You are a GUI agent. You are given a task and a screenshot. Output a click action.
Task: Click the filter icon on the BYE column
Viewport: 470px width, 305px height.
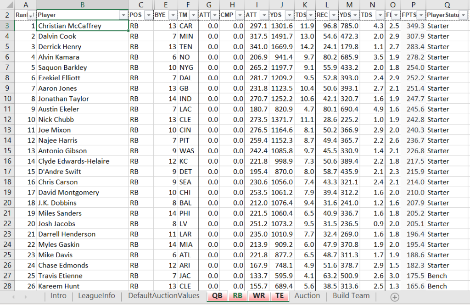173,14
